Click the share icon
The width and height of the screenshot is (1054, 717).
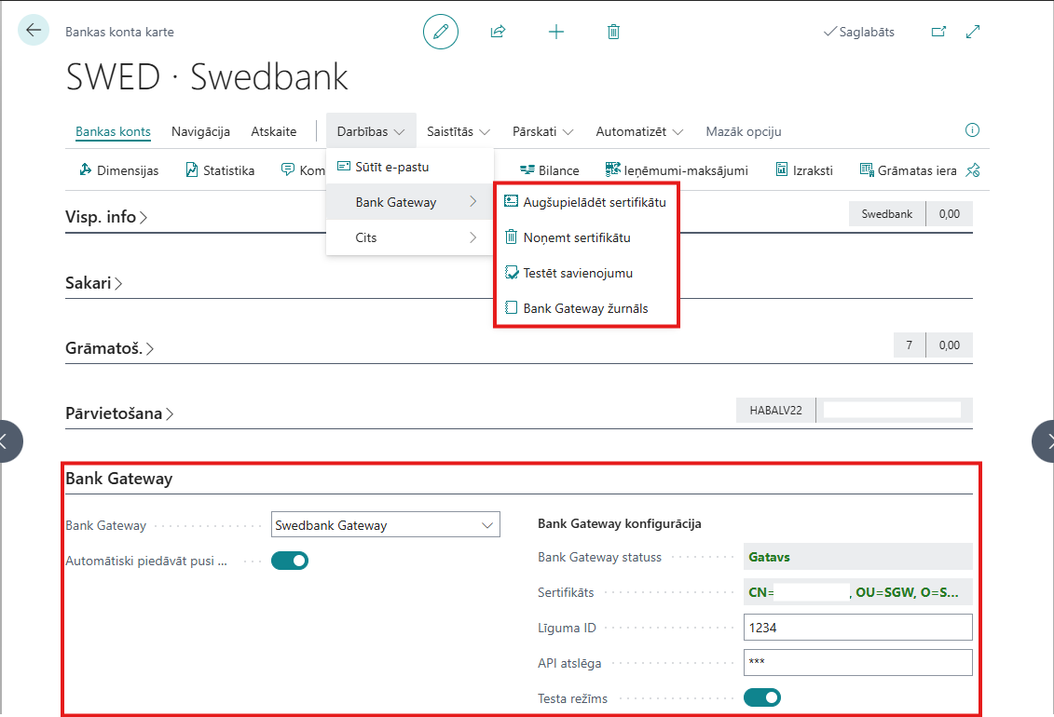(498, 32)
